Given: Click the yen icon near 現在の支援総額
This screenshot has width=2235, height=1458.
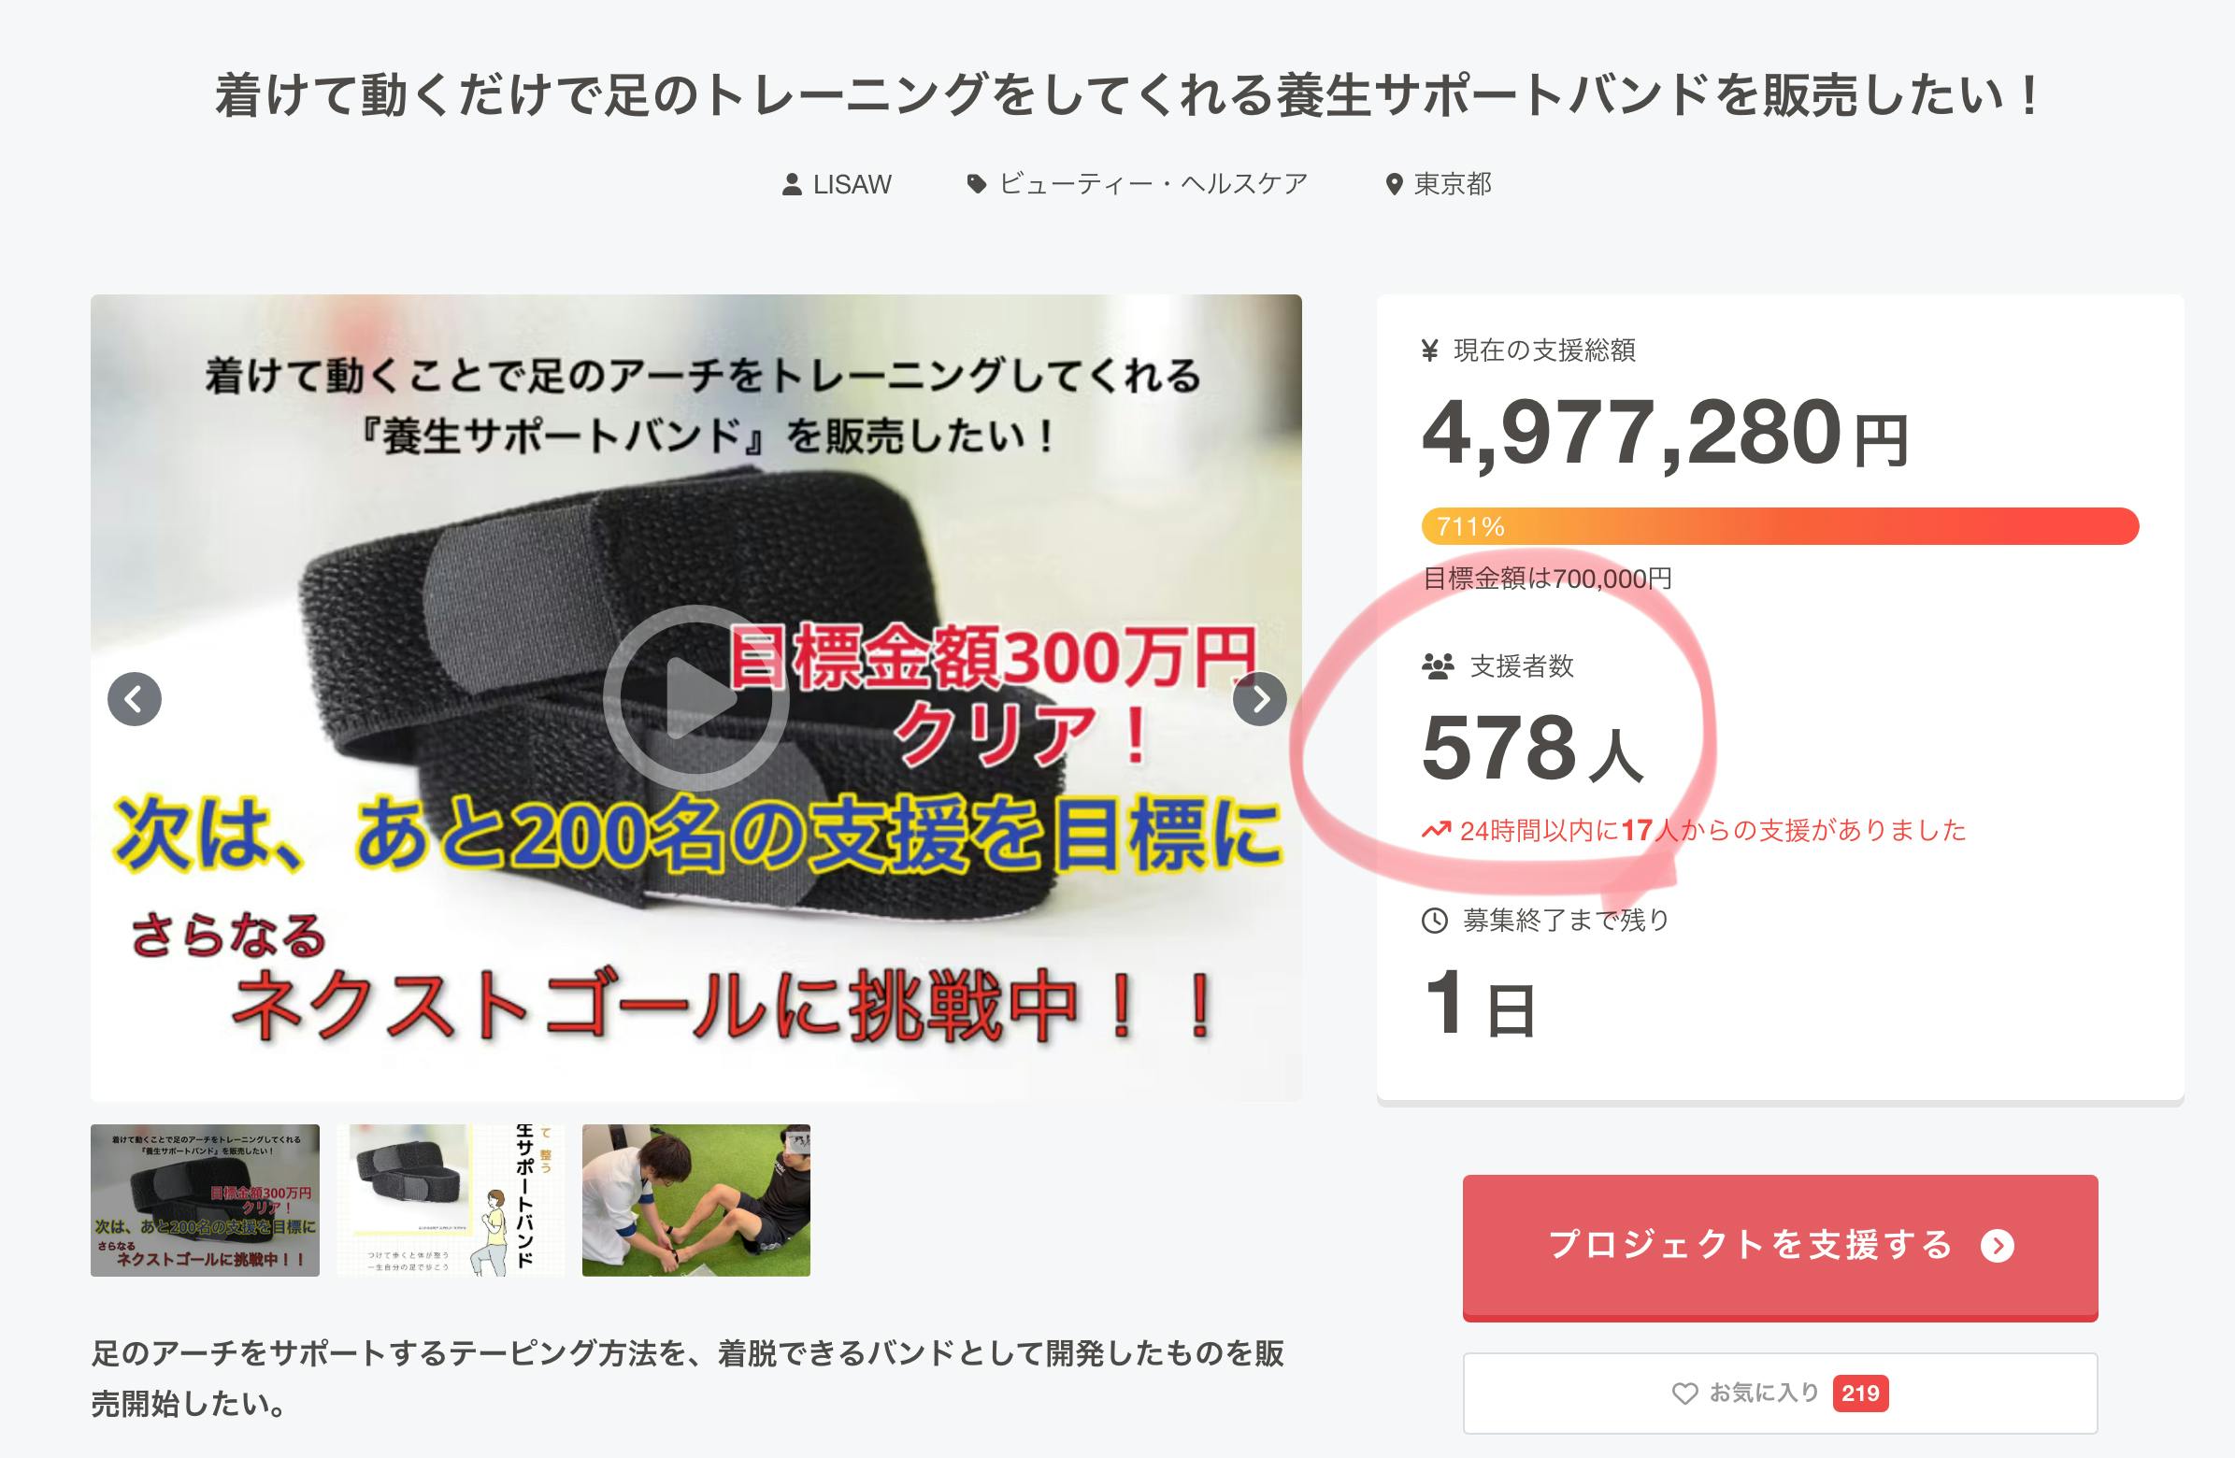Looking at the screenshot, I should click(x=1430, y=350).
